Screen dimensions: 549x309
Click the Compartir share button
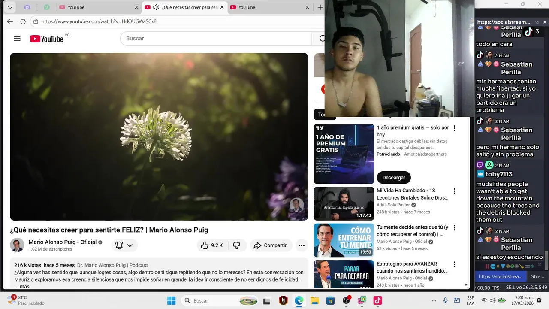pyautogui.click(x=270, y=245)
